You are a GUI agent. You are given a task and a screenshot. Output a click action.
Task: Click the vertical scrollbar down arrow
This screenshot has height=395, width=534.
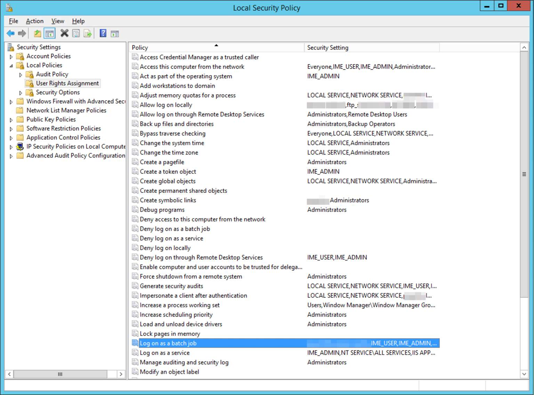(524, 374)
